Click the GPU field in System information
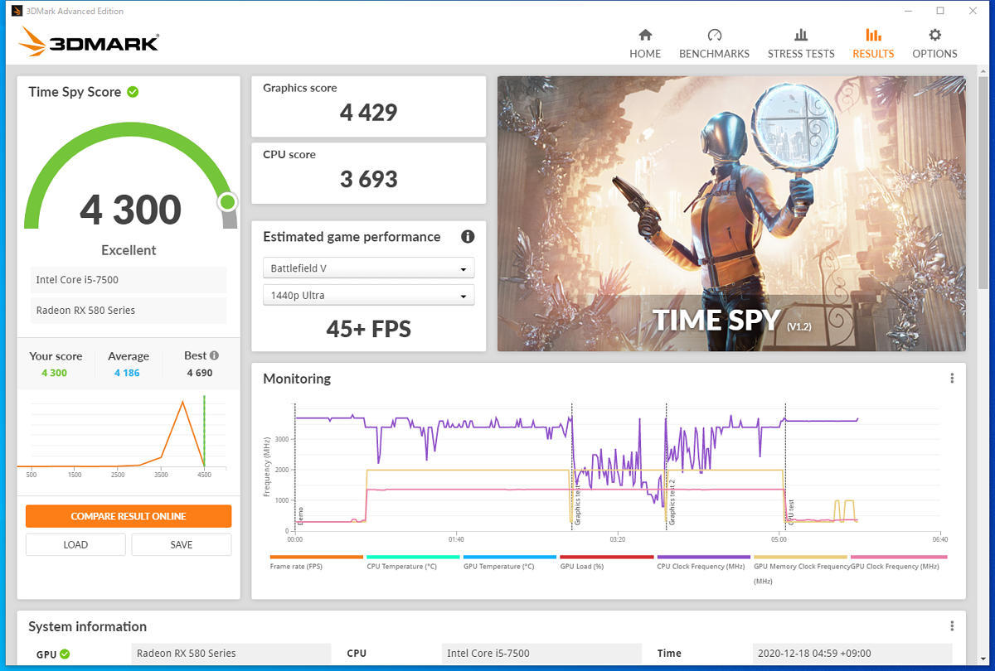 coord(231,654)
